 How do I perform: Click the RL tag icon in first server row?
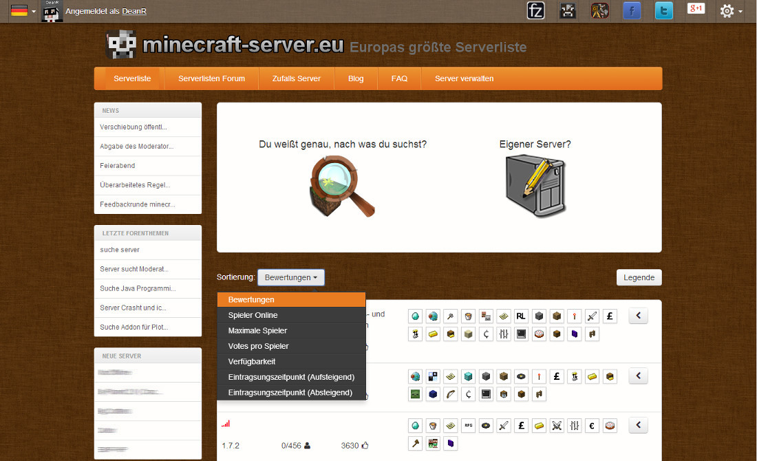tap(521, 316)
